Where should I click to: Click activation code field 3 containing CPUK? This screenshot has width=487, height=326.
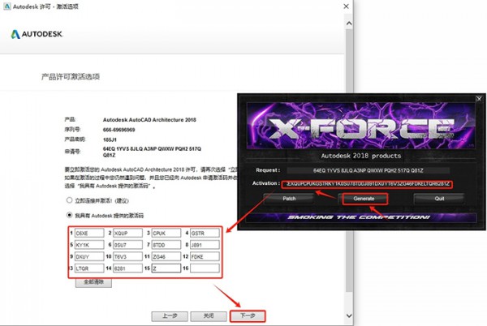tap(166, 233)
